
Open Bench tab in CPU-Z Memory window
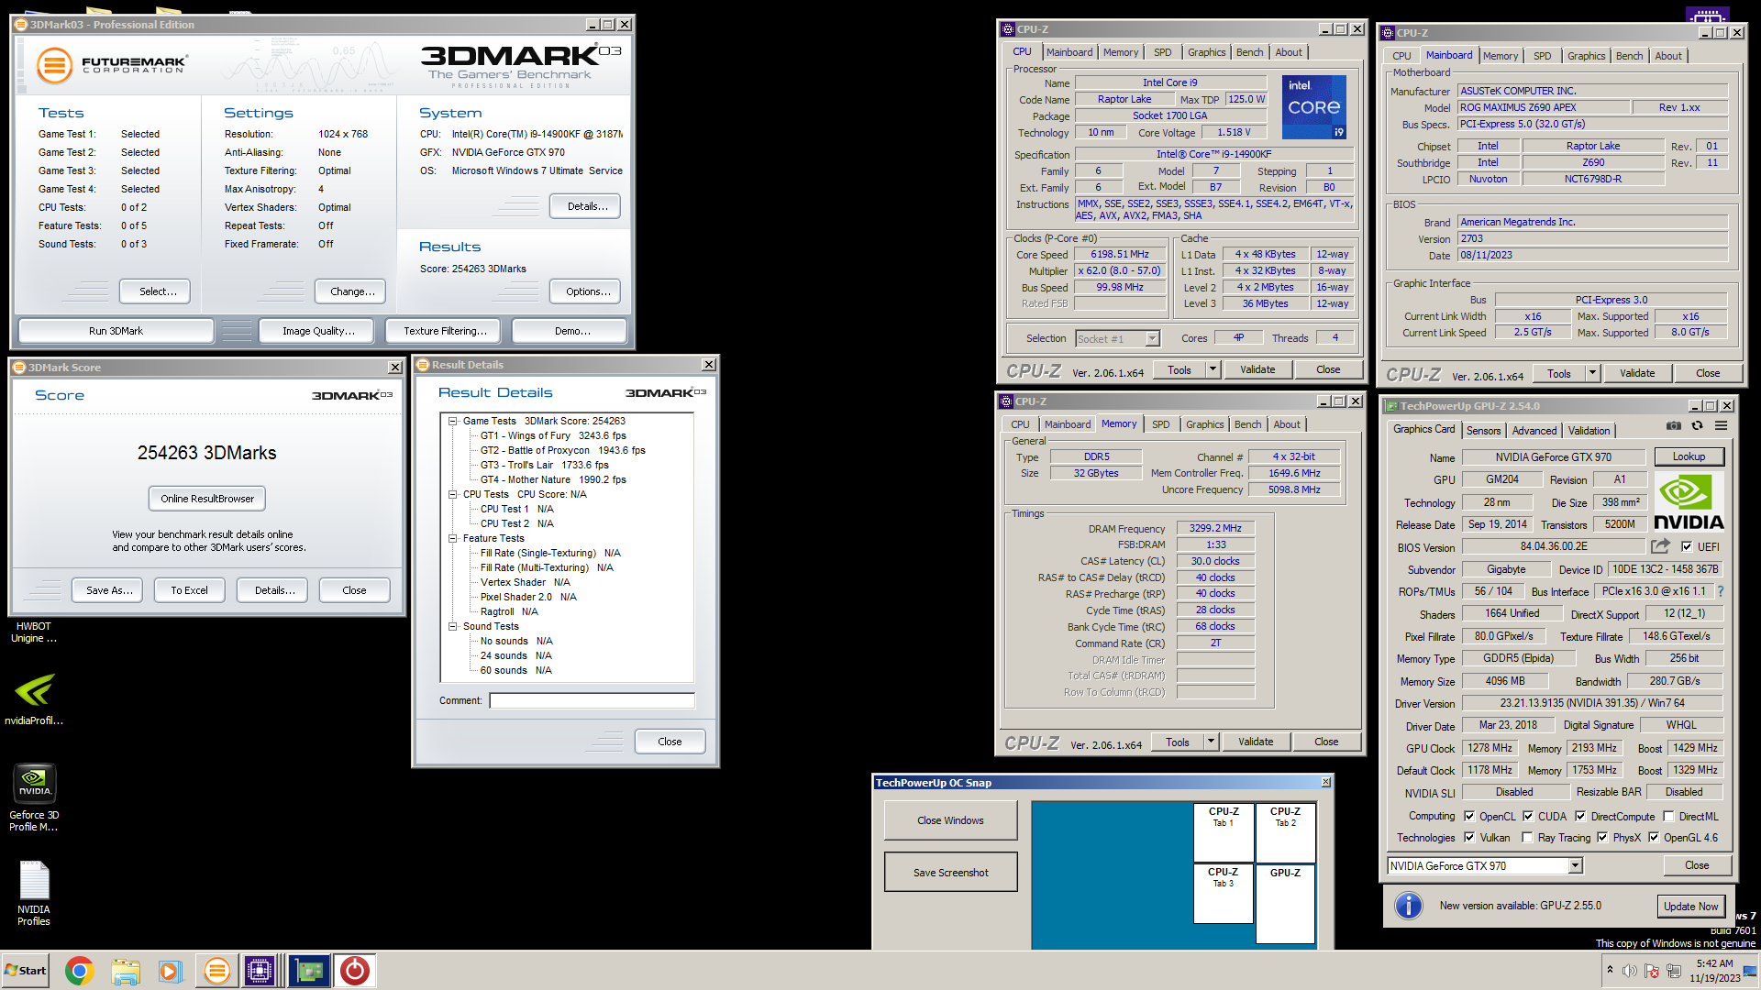1247,424
